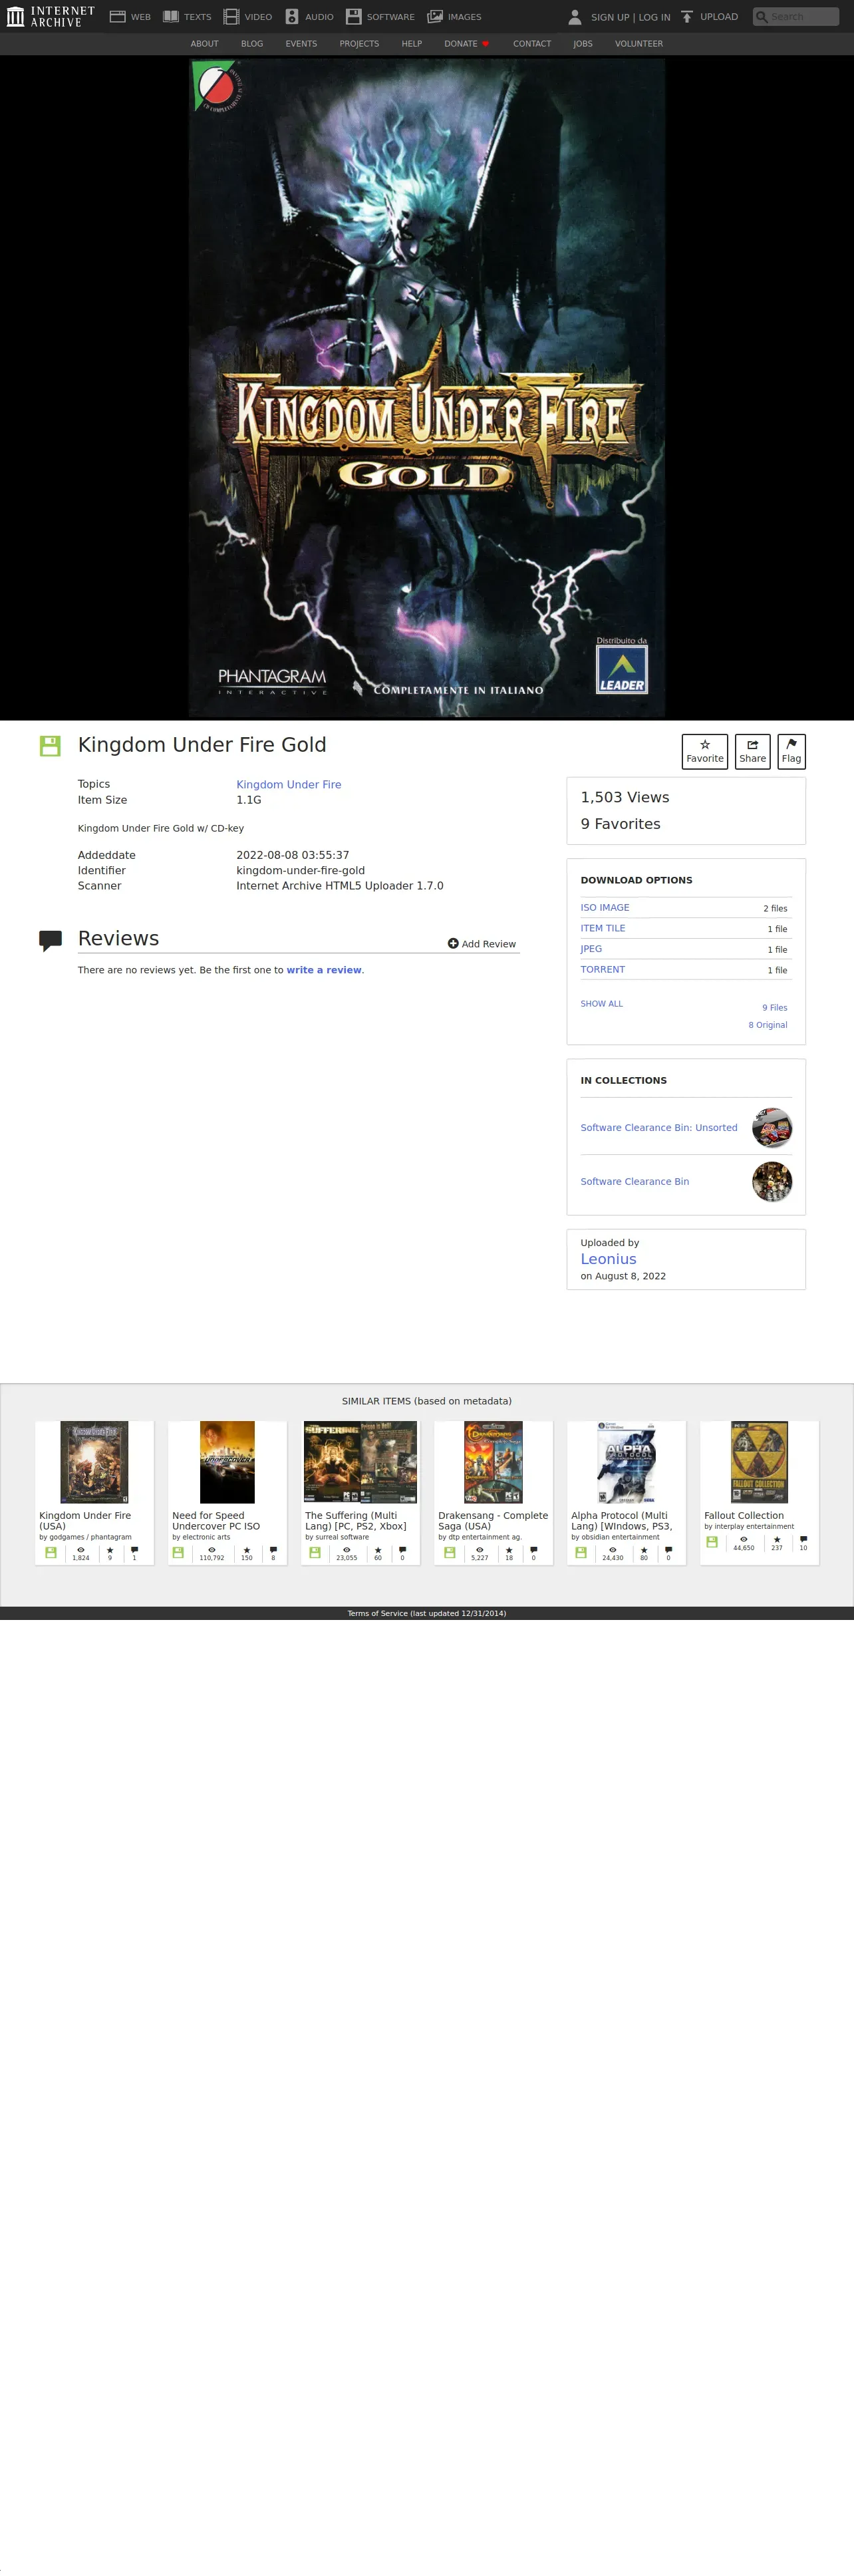This screenshot has height=2576, width=854.
Task: Click the user avatar icon
Action: (575, 17)
